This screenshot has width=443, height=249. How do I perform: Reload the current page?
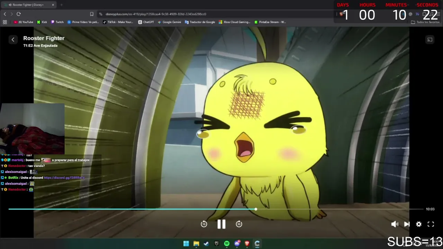pyautogui.click(x=19, y=14)
